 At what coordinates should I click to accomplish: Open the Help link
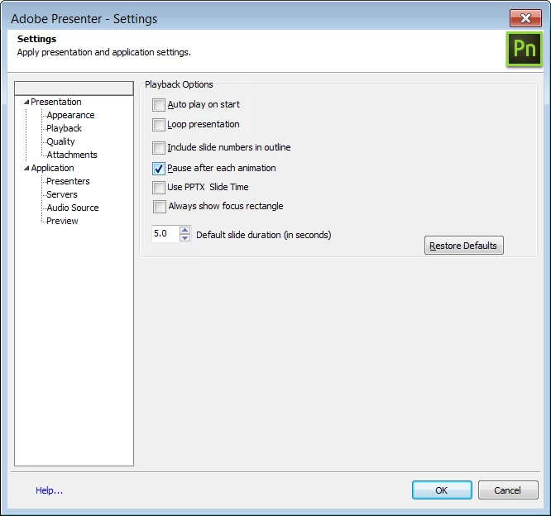tap(49, 490)
